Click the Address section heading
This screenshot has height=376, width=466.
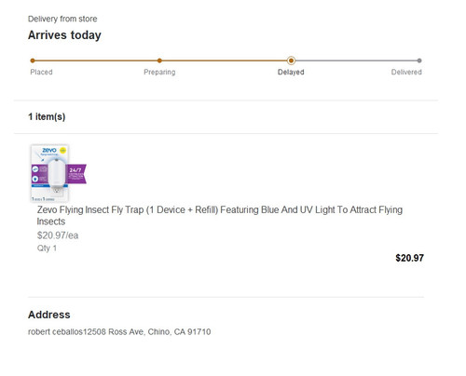point(49,315)
